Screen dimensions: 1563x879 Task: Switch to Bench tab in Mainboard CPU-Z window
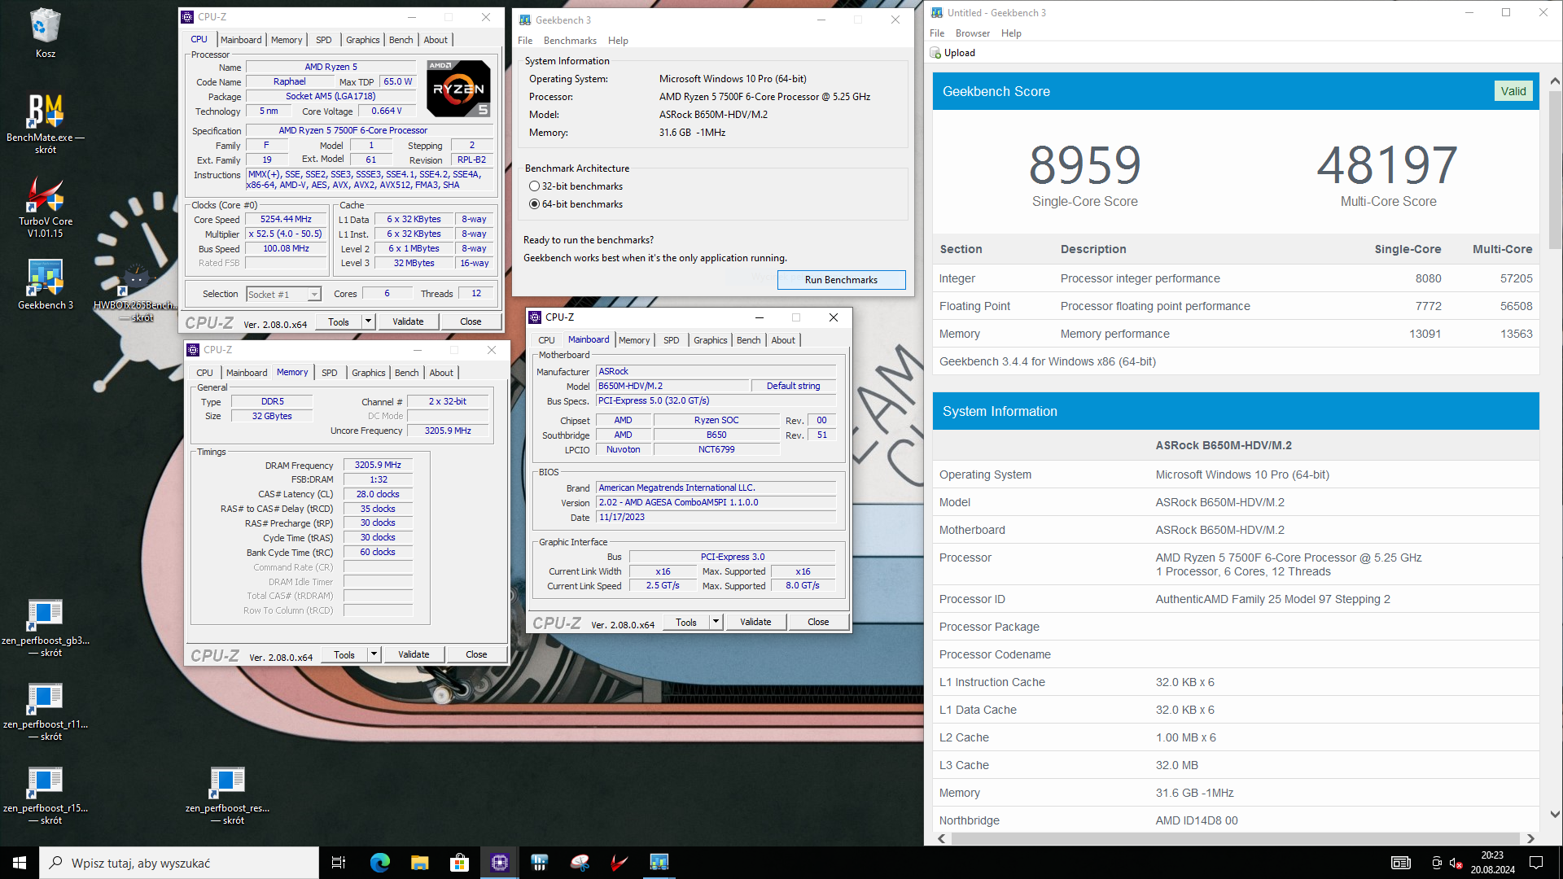coord(749,340)
